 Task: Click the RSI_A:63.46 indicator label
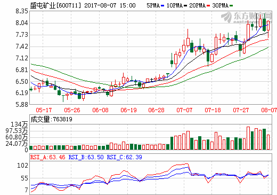pyautogui.click(x=47, y=157)
